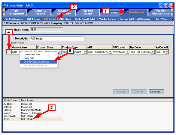
Task: Click the Model Name field containing TEST
Action: (x=46, y=30)
